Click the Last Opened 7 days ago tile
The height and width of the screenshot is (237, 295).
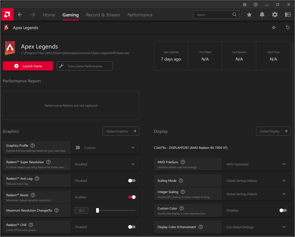pyautogui.click(x=171, y=56)
